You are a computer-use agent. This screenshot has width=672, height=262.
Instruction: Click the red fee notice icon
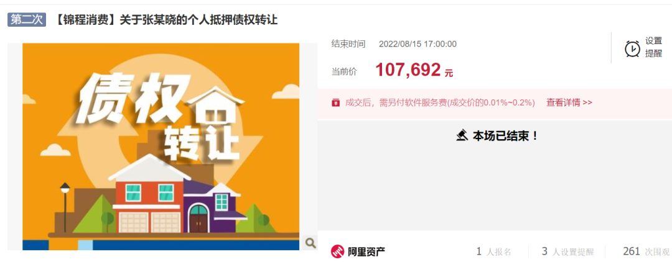click(335, 103)
